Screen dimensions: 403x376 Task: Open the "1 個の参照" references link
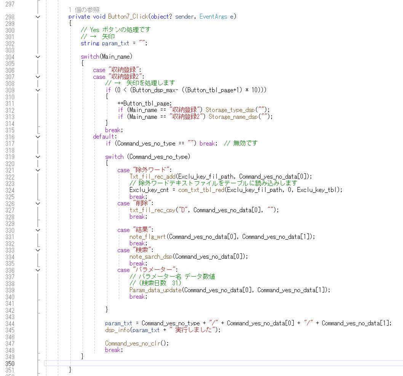tap(84, 10)
